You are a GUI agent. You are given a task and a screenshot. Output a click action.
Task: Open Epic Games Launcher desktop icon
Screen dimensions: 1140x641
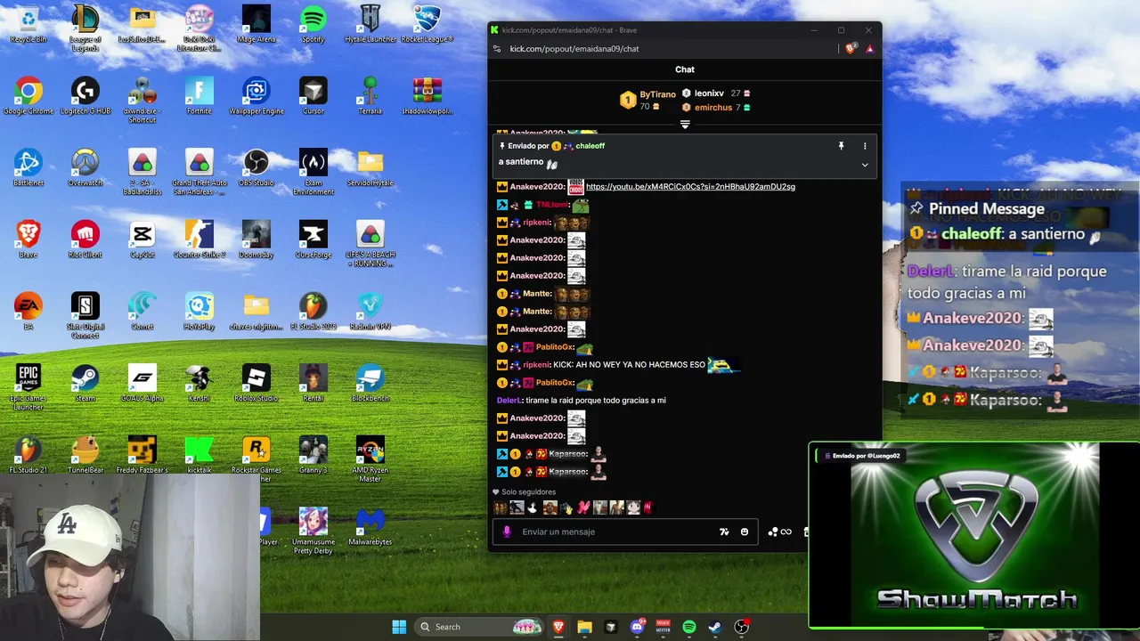28,388
